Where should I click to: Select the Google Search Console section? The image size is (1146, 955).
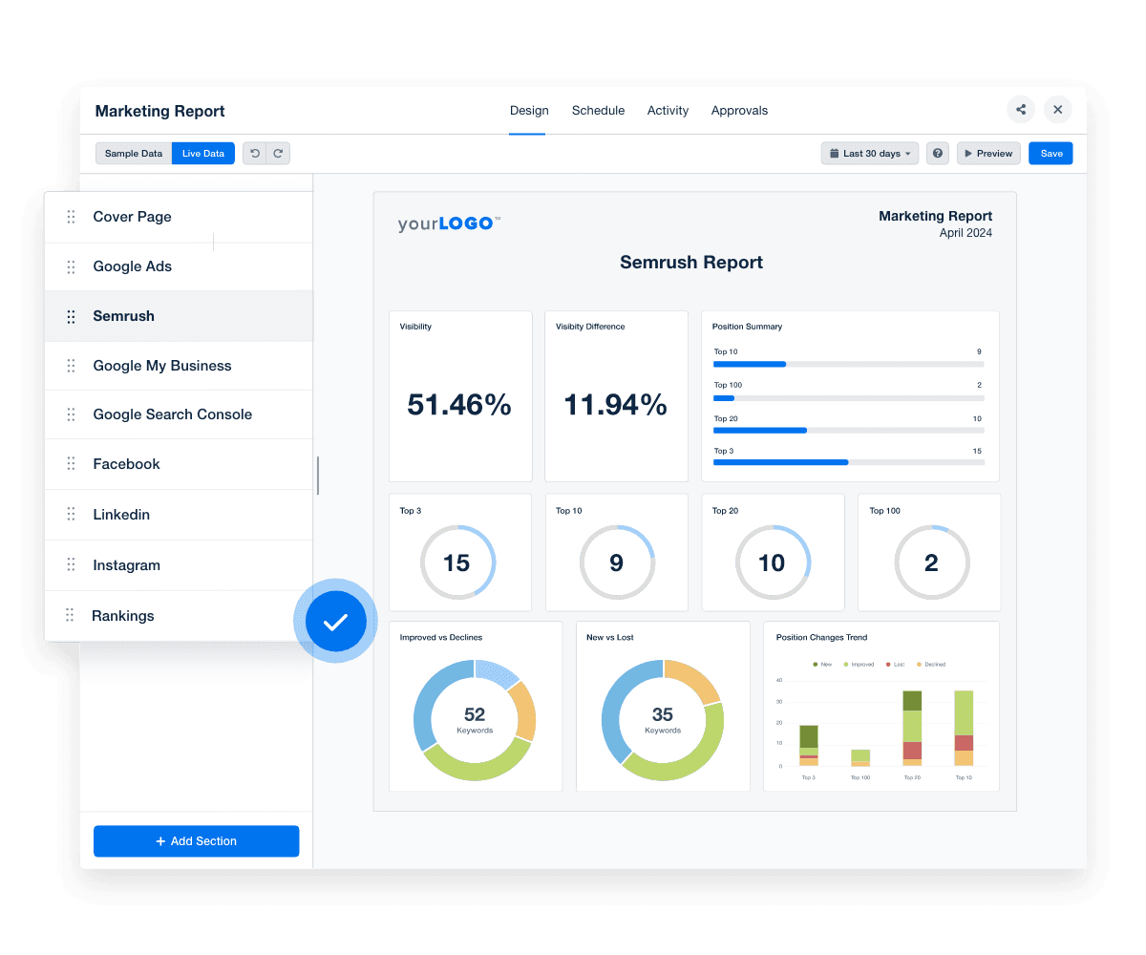[x=172, y=414]
